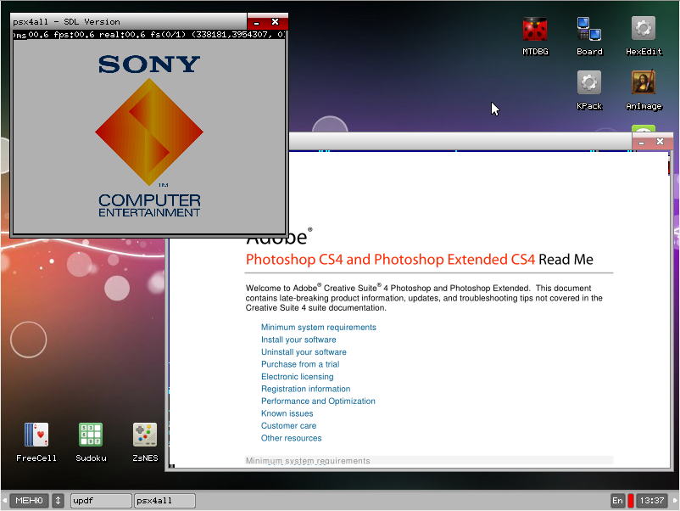Click the fps status line in psx4all

[149, 35]
